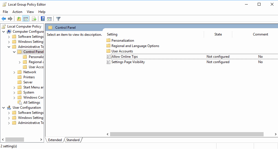Viewport: 278px width, 149px height.
Task: Open the Help menu
Action: click(x=42, y=12)
